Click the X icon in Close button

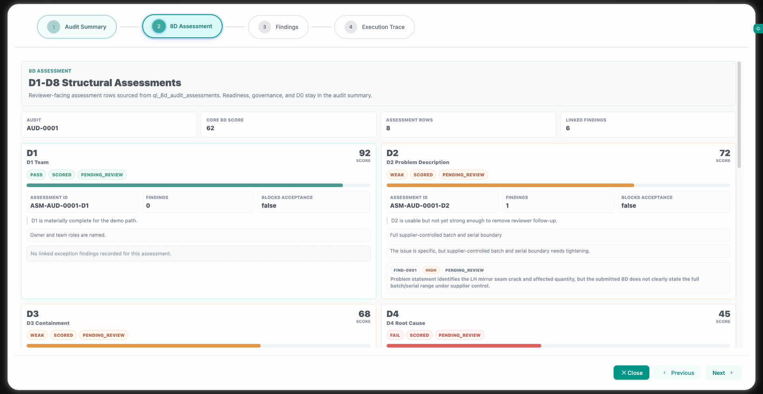(x=624, y=373)
